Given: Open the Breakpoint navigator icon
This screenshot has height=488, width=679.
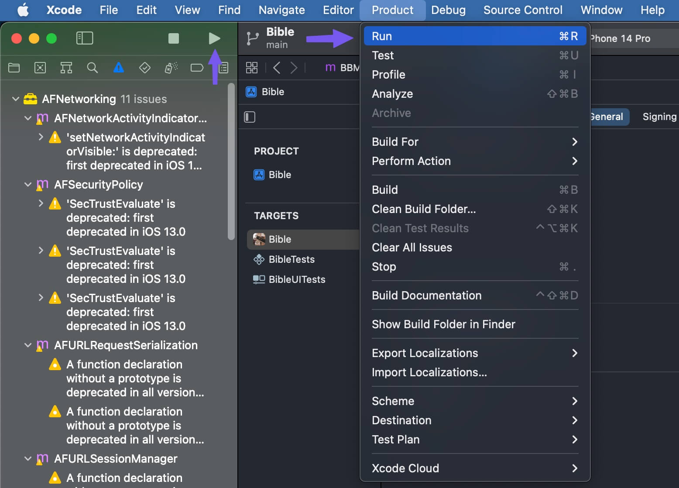Looking at the screenshot, I should [x=197, y=68].
